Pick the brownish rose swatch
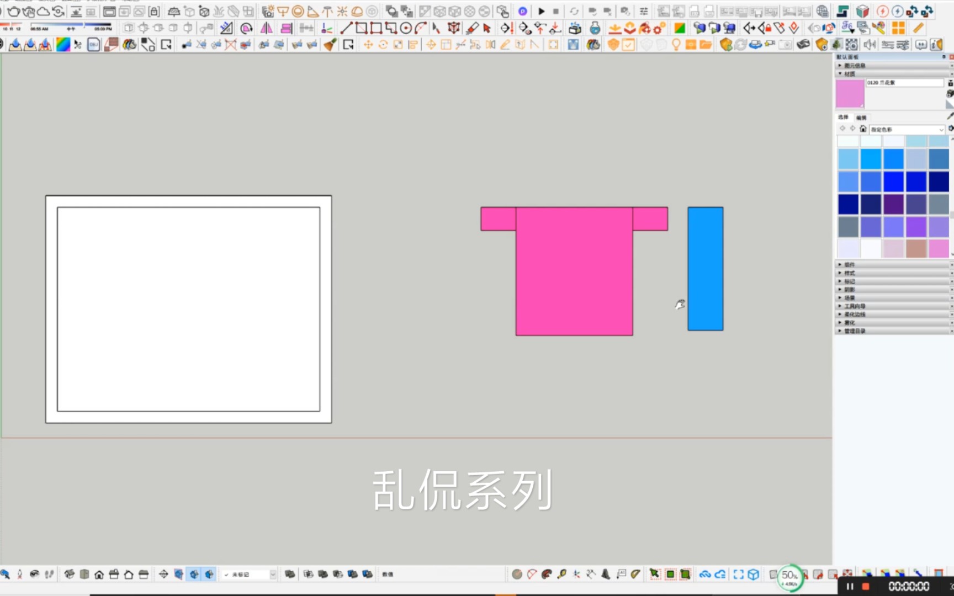 916,248
